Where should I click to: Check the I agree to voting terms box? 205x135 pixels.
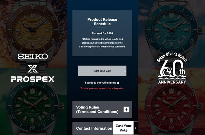tap(118, 83)
